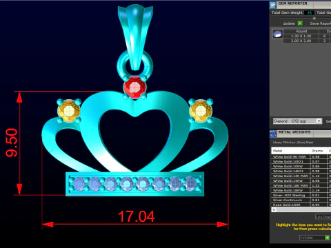331x248 pixels.
Task: Click the Save Report button
Action: pos(320,23)
